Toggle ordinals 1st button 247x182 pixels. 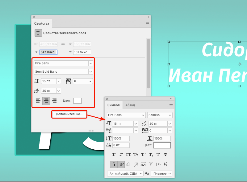point(158,164)
